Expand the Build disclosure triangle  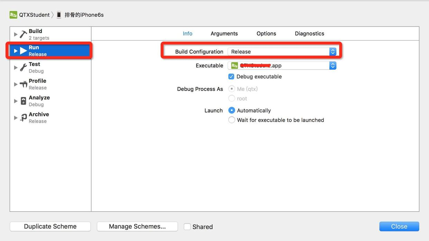[16, 34]
